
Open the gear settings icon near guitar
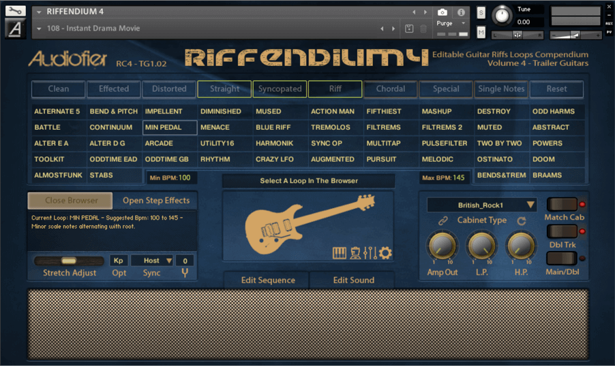pos(386,254)
